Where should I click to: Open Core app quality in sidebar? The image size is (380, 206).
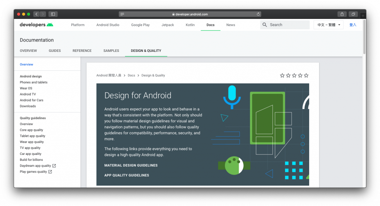coord(32,130)
